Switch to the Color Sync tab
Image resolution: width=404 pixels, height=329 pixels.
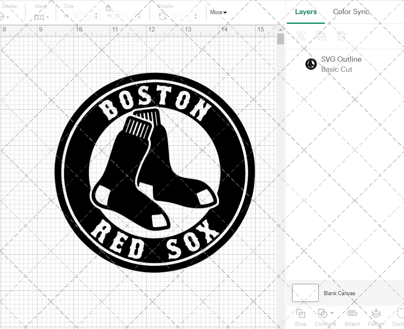coord(351,12)
